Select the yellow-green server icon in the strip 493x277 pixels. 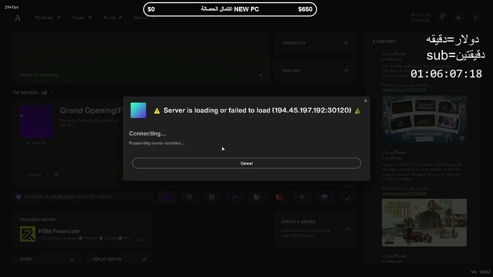coord(257,197)
